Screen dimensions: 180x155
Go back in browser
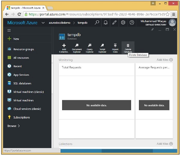click(7, 14)
